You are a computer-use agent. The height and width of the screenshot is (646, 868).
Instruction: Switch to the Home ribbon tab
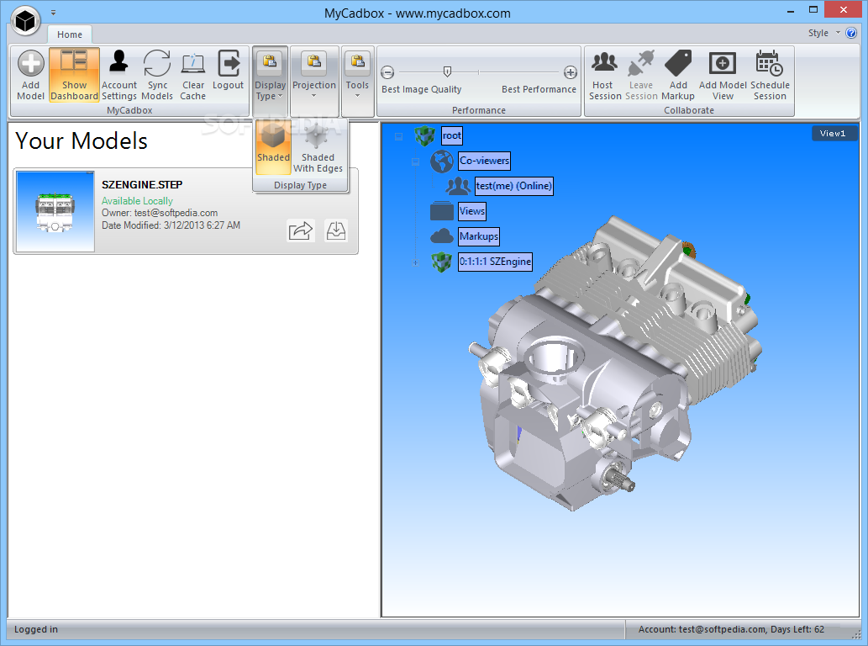70,34
